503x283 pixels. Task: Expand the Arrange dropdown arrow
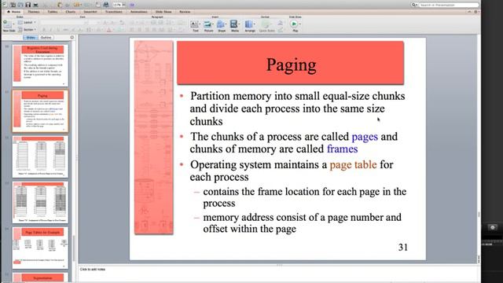[x=255, y=24]
